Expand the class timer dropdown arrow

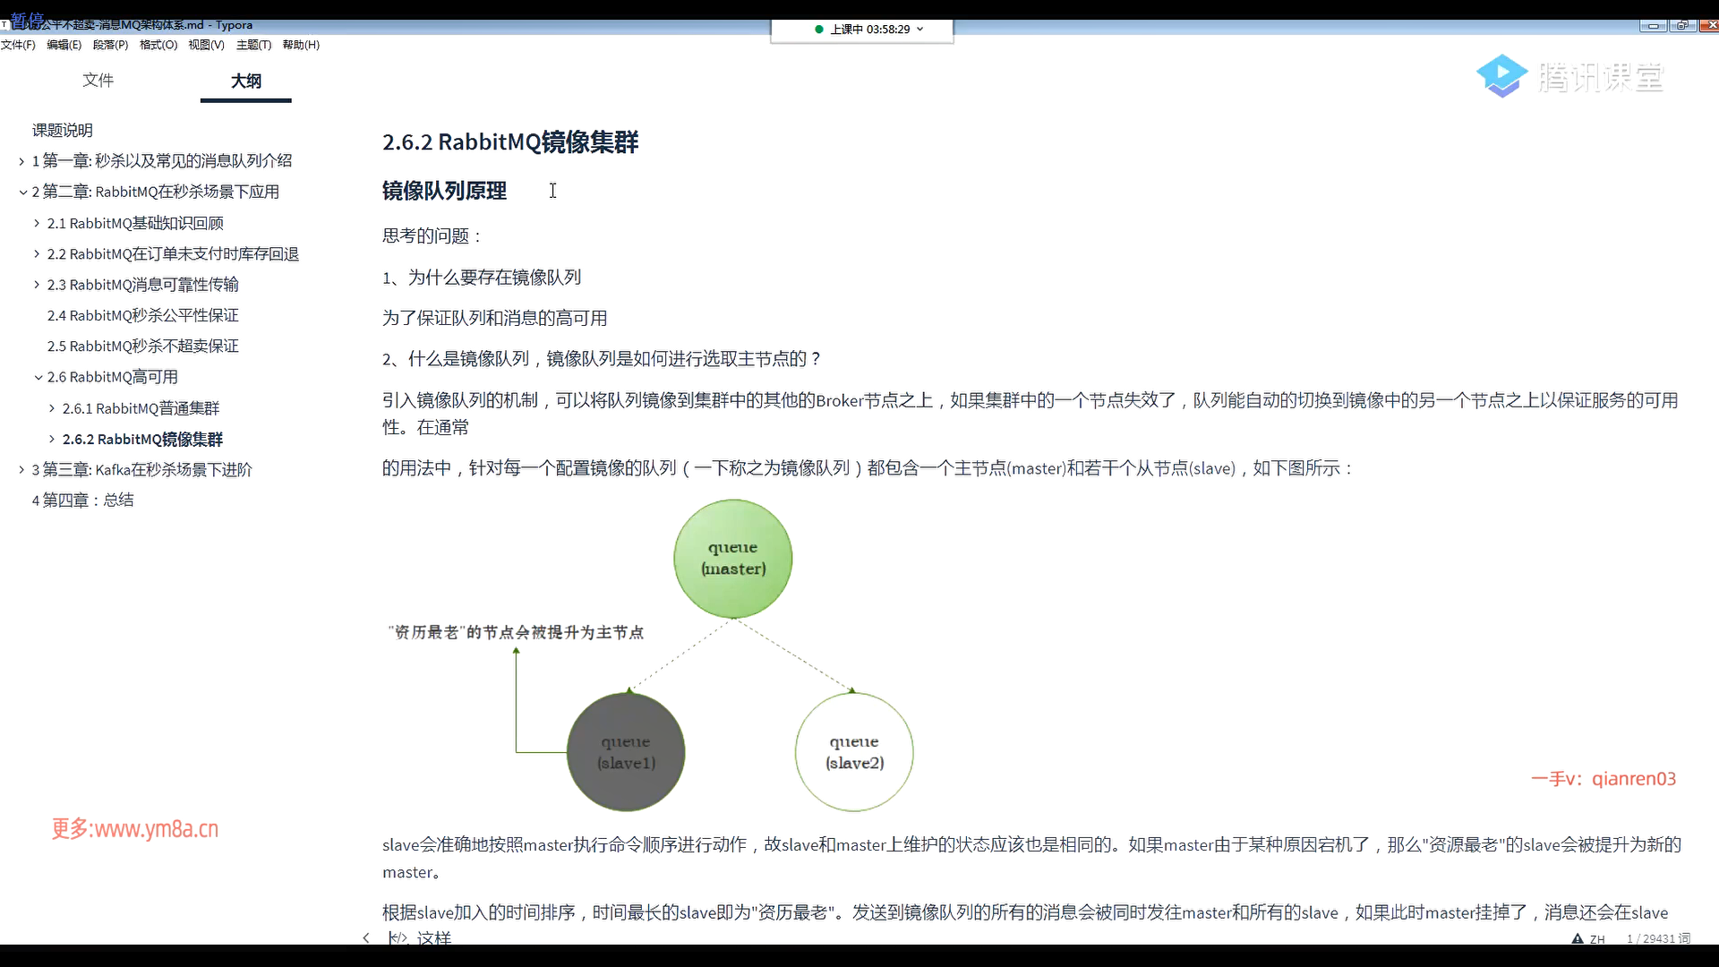[919, 29]
